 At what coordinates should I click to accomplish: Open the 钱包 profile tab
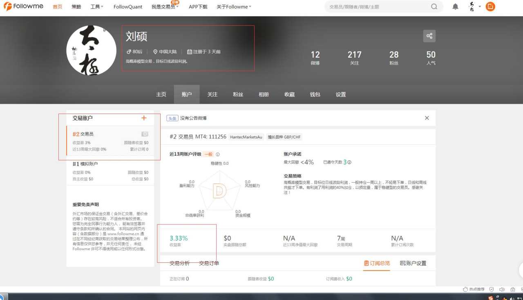coord(315,94)
